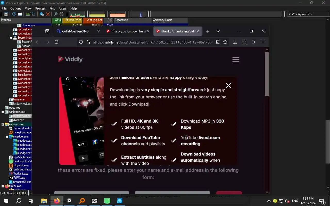Image resolution: width=330 pixels, height=206 pixels.
Task: Collapse the msedge.exe parent tree node
Action: pyautogui.click(x=7, y=136)
